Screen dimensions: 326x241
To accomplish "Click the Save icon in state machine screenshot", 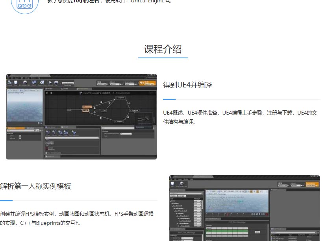I will tap(16, 83).
